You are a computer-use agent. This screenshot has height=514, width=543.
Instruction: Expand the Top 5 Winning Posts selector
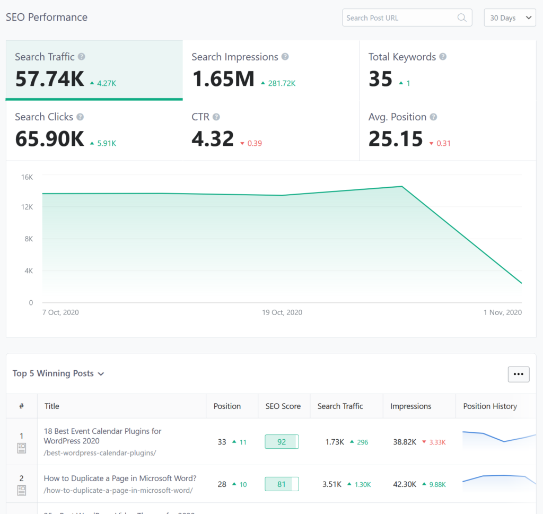coord(58,373)
